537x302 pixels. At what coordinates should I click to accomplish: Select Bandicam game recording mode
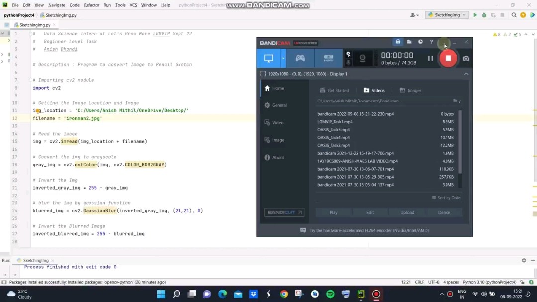(x=300, y=58)
